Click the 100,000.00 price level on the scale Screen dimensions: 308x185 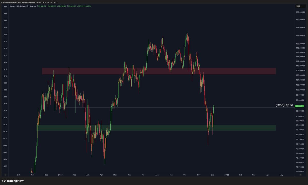coord(300,90)
